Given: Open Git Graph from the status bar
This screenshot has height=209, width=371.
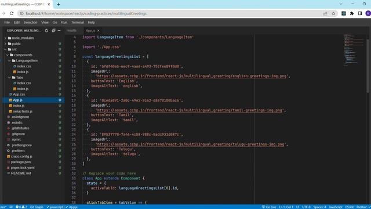Looking at the screenshot, I should (x=37, y=207).
